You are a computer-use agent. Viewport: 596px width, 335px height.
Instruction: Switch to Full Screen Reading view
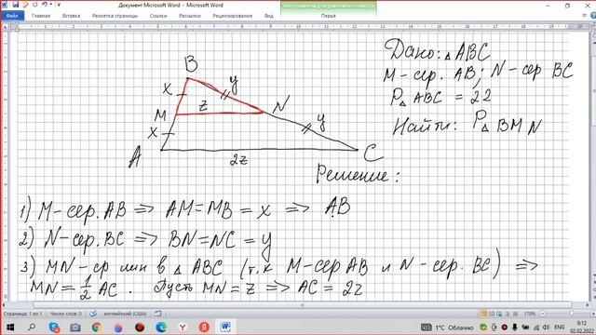click(492, 314)
